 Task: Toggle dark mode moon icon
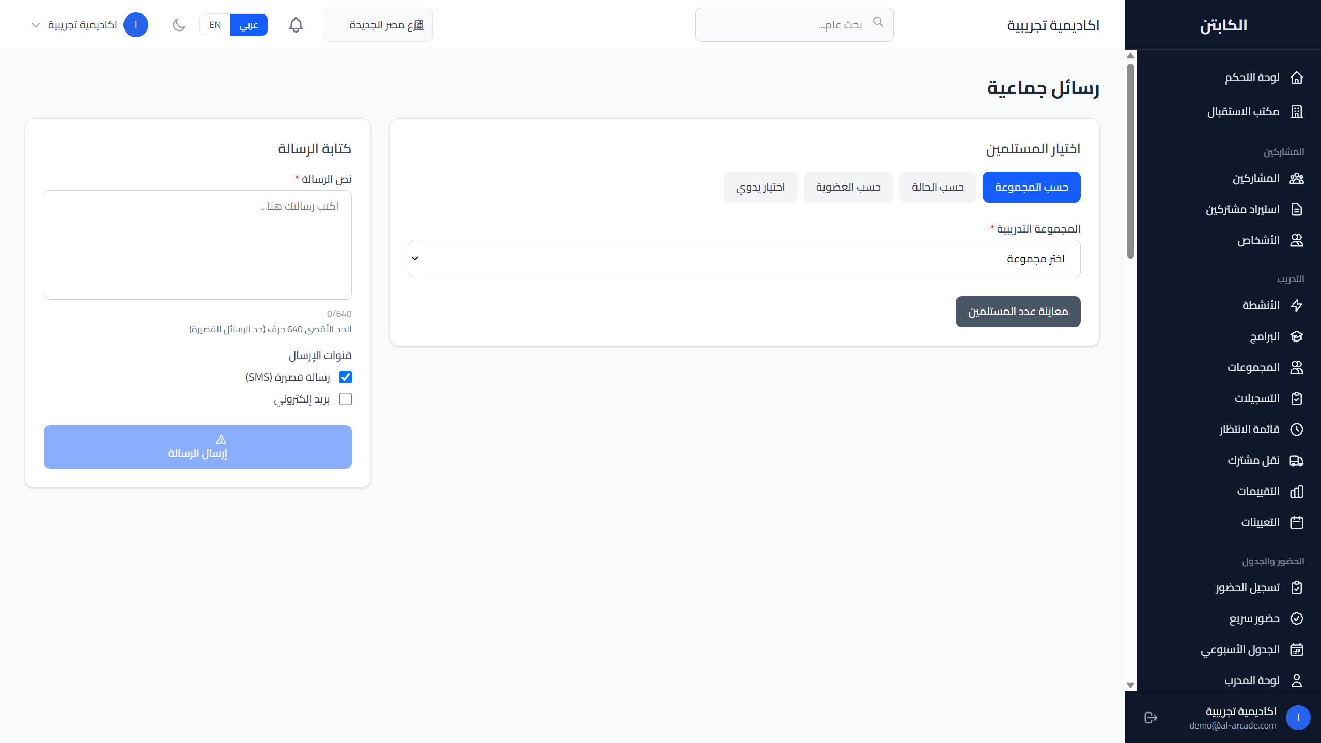[x=179, y=25]
